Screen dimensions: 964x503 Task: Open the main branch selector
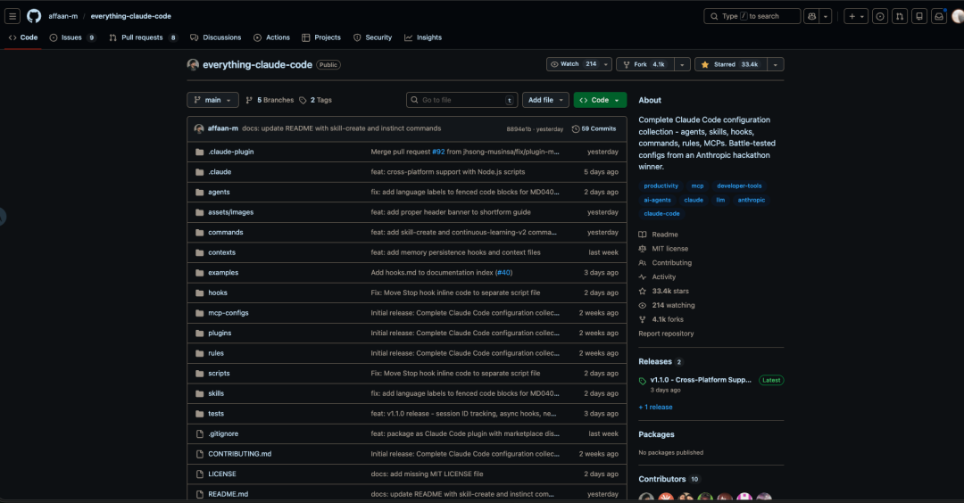[x=212, y=100]
